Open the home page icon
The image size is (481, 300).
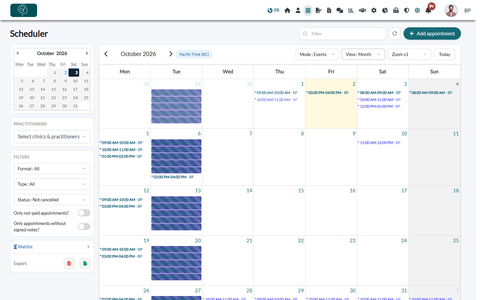tap(287, 10)
